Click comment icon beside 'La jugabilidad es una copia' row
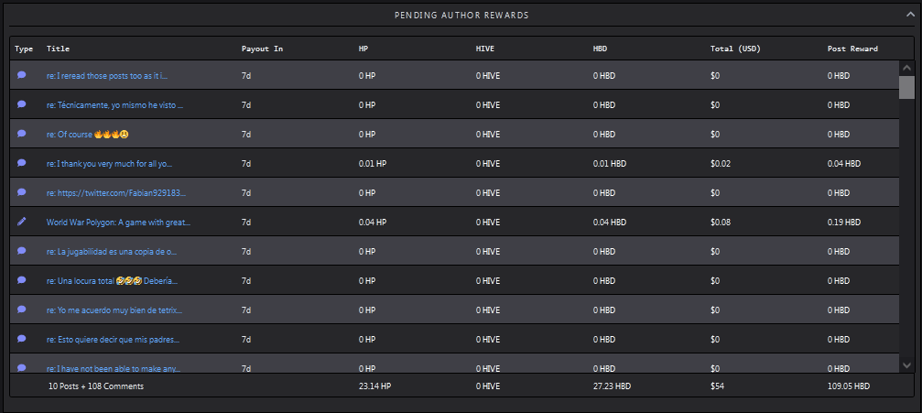This screenshot has height=413, width=922. pyautogui.click(x=22, y=251)
